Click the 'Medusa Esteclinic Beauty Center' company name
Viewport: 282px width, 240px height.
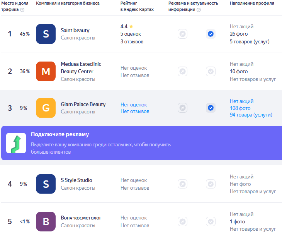[x=81, y=68]
